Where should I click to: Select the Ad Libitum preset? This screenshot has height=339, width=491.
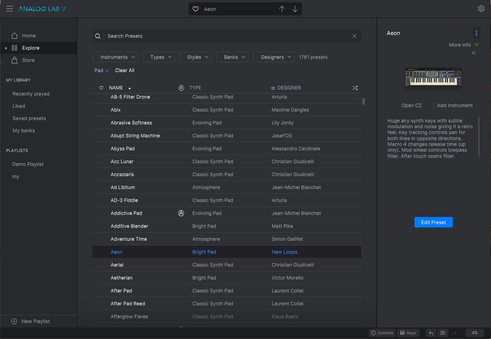(x=227, y=187)
